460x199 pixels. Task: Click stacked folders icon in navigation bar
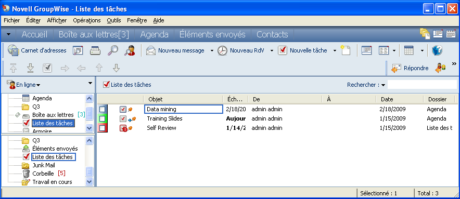coord(425,34)
